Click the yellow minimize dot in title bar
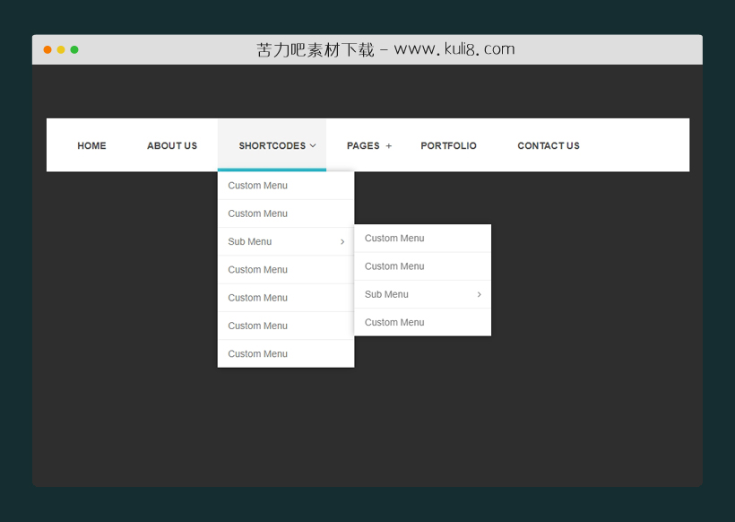Screen dimensions: 735x522 61,50
